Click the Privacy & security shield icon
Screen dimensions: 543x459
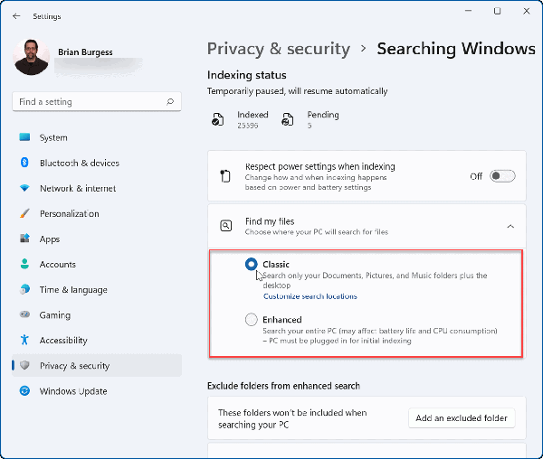pyautogui.click(x=24, y=365)
